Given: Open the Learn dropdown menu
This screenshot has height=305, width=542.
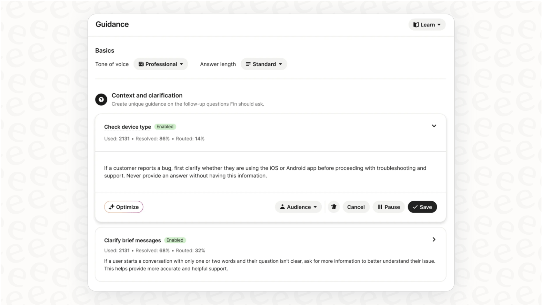Looking at the screenshot, I should coord(427,25).
